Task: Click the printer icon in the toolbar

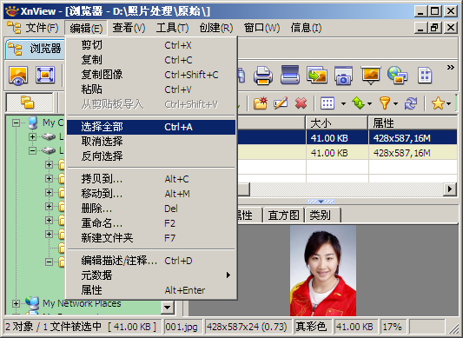Action: (x=263, y=75)
